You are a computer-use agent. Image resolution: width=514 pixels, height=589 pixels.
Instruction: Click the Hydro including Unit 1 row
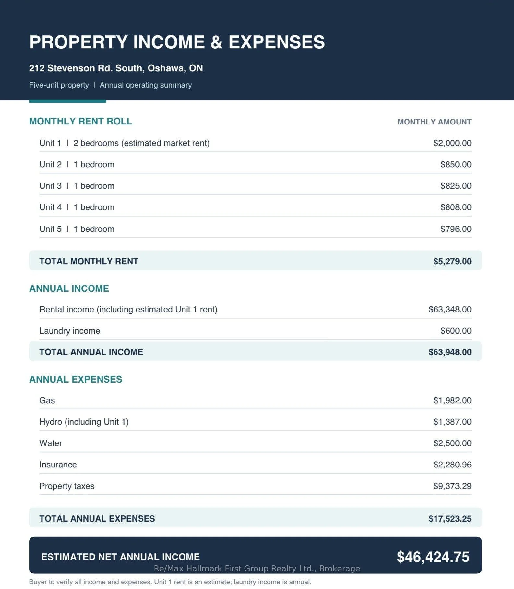[x=255, y=422]
